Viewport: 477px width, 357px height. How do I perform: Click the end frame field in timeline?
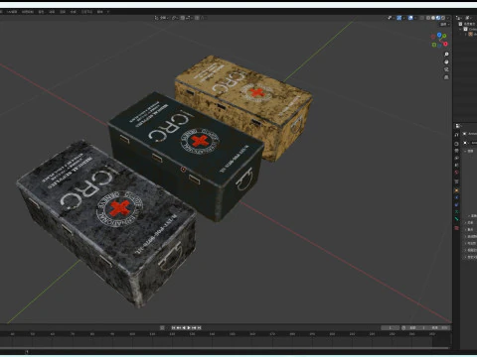pyautogui.click(x=439, y=328)
